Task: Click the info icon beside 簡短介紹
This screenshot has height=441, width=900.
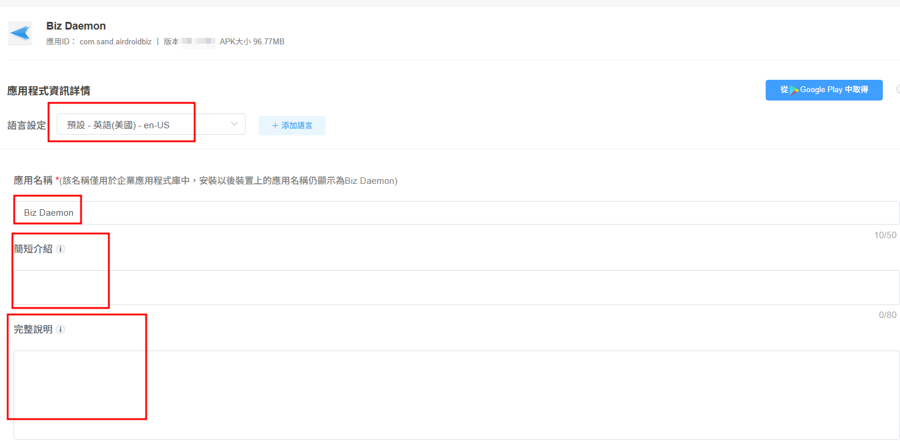Action: (x=60, y=249)
